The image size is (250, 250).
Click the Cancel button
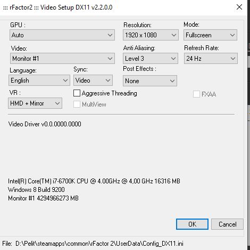pos(227,224)
